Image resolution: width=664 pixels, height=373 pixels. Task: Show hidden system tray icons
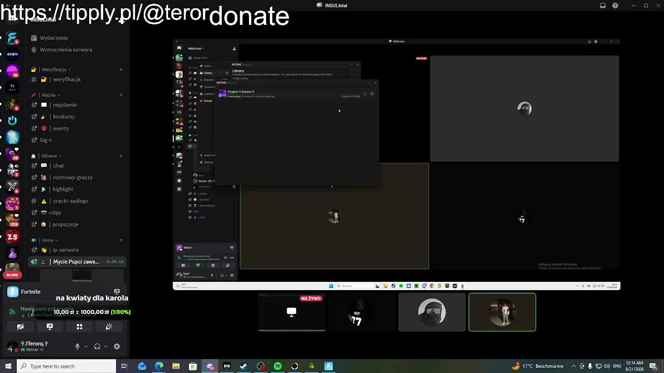pyautogui.click(x=574, y=366)
